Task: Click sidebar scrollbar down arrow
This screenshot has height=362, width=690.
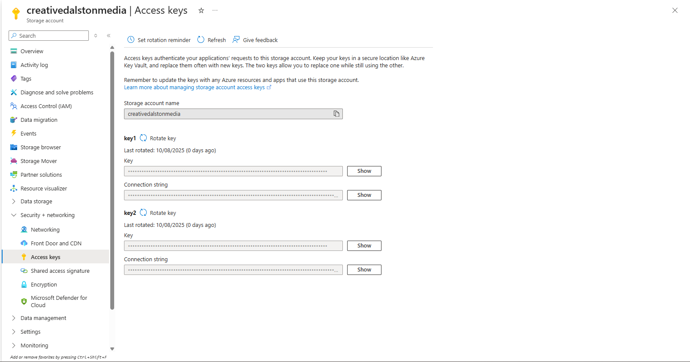Action: click(x=112, y=349)
